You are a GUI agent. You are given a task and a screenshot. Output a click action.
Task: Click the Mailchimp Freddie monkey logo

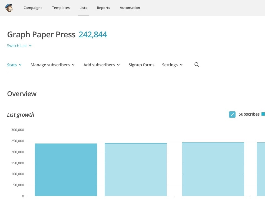tap(9, 8)
